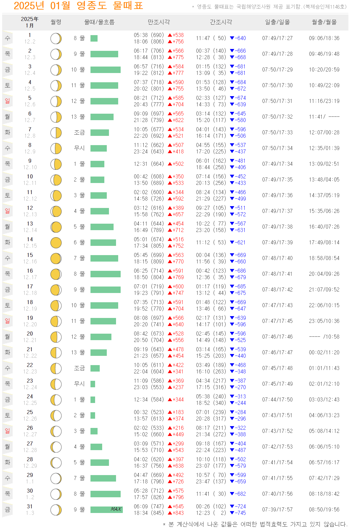Click the tide flow bar labeled MAX

coord(106,510)
